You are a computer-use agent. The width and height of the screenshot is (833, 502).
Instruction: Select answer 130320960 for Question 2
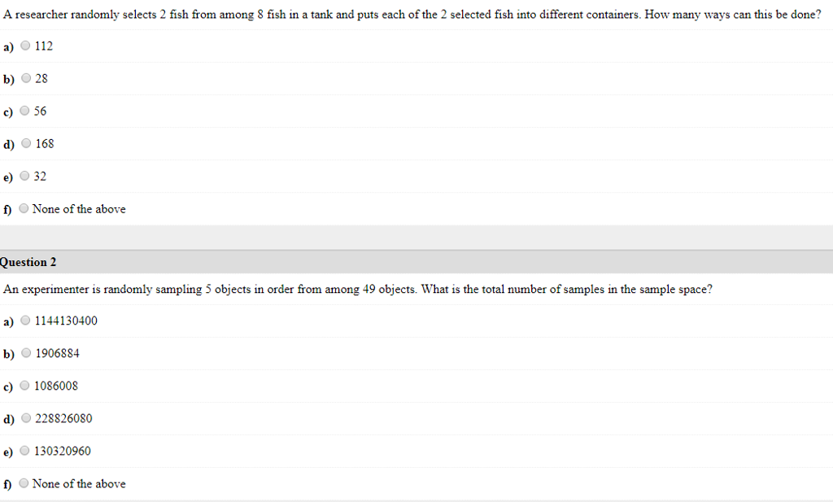coord(25,451)
